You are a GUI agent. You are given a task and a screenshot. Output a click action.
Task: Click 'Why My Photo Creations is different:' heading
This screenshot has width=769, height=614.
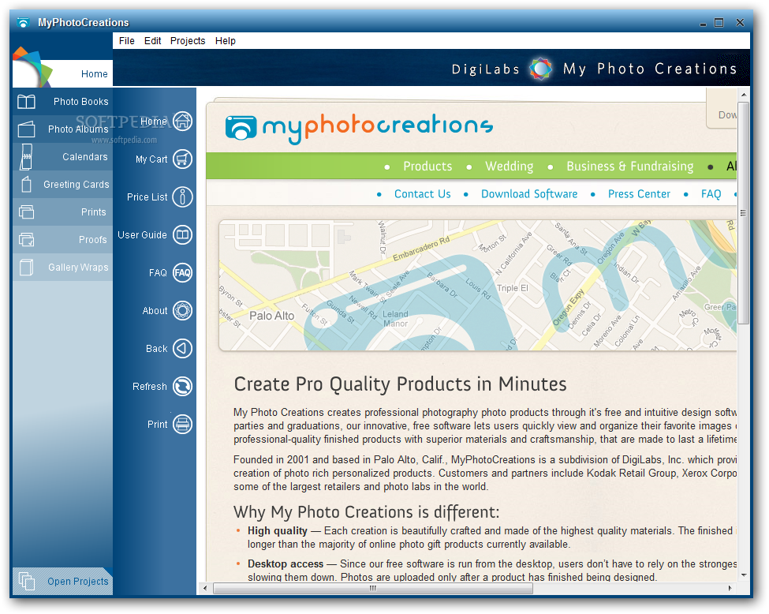[366, 512]
